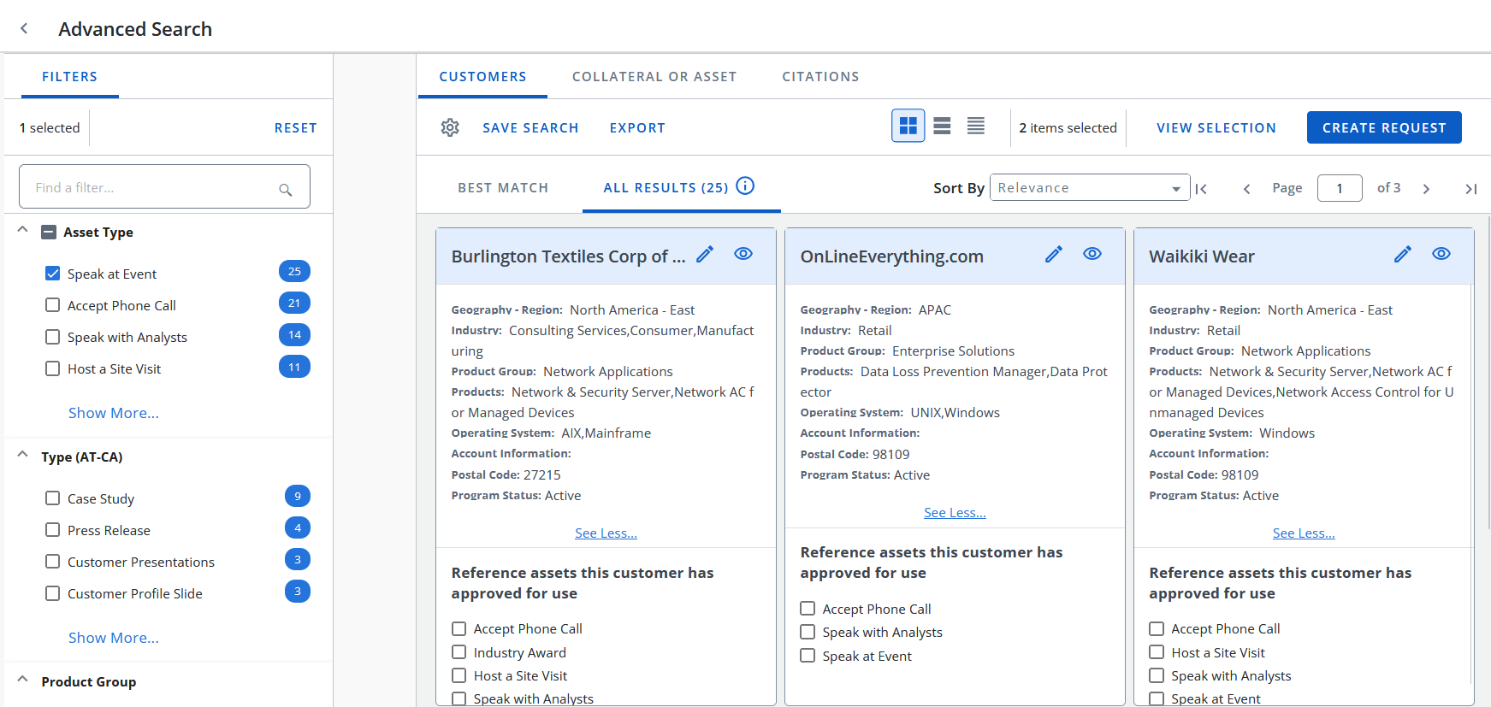The width and height of the screenshot is (1491, 707).
Task: Switch to the grid card view
Action: [908, 127]
